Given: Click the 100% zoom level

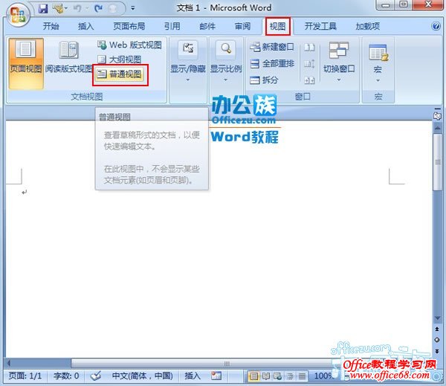Looking at the screenshot, I should coord(323,376).
